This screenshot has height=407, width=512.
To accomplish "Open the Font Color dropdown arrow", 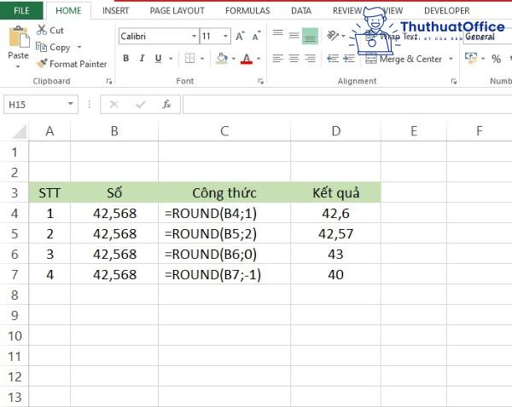I will 259,59.
